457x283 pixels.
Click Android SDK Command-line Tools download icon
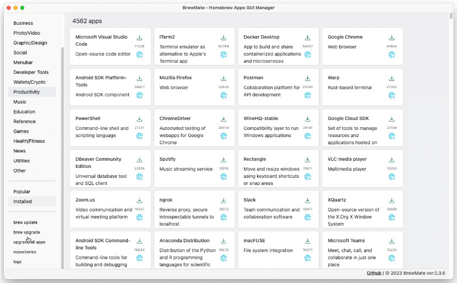pyautogui.click(x=140, y=241)
